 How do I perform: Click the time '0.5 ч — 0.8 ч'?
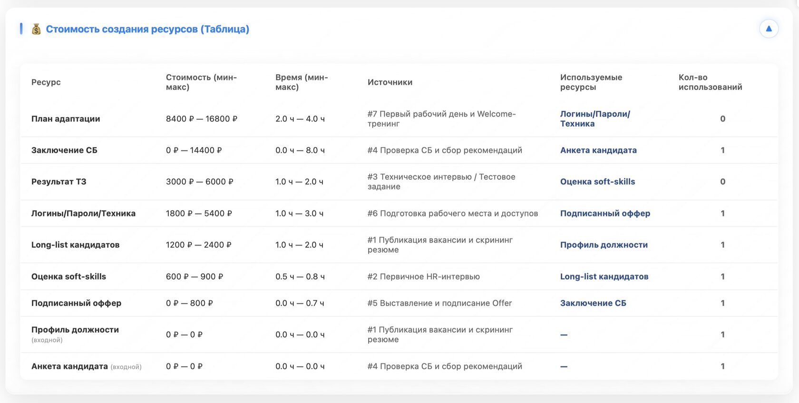(300, 276)
